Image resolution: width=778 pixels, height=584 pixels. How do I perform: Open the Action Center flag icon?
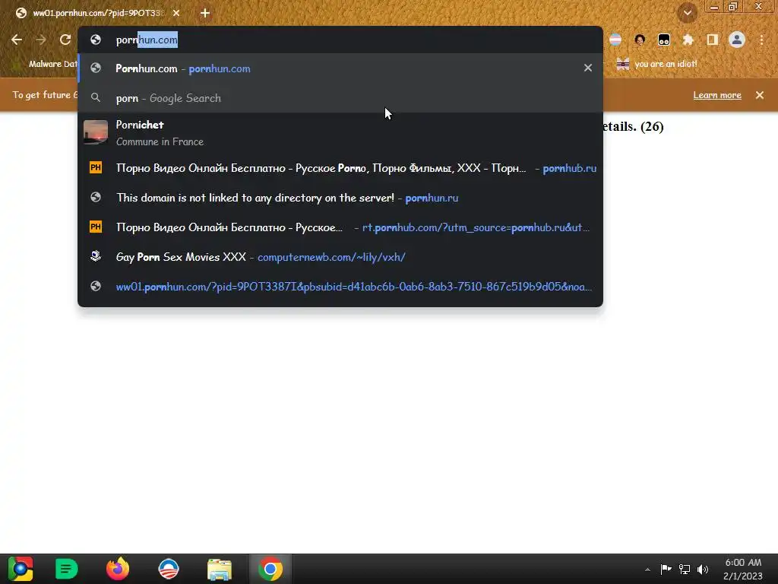click(x=666, y=569)
